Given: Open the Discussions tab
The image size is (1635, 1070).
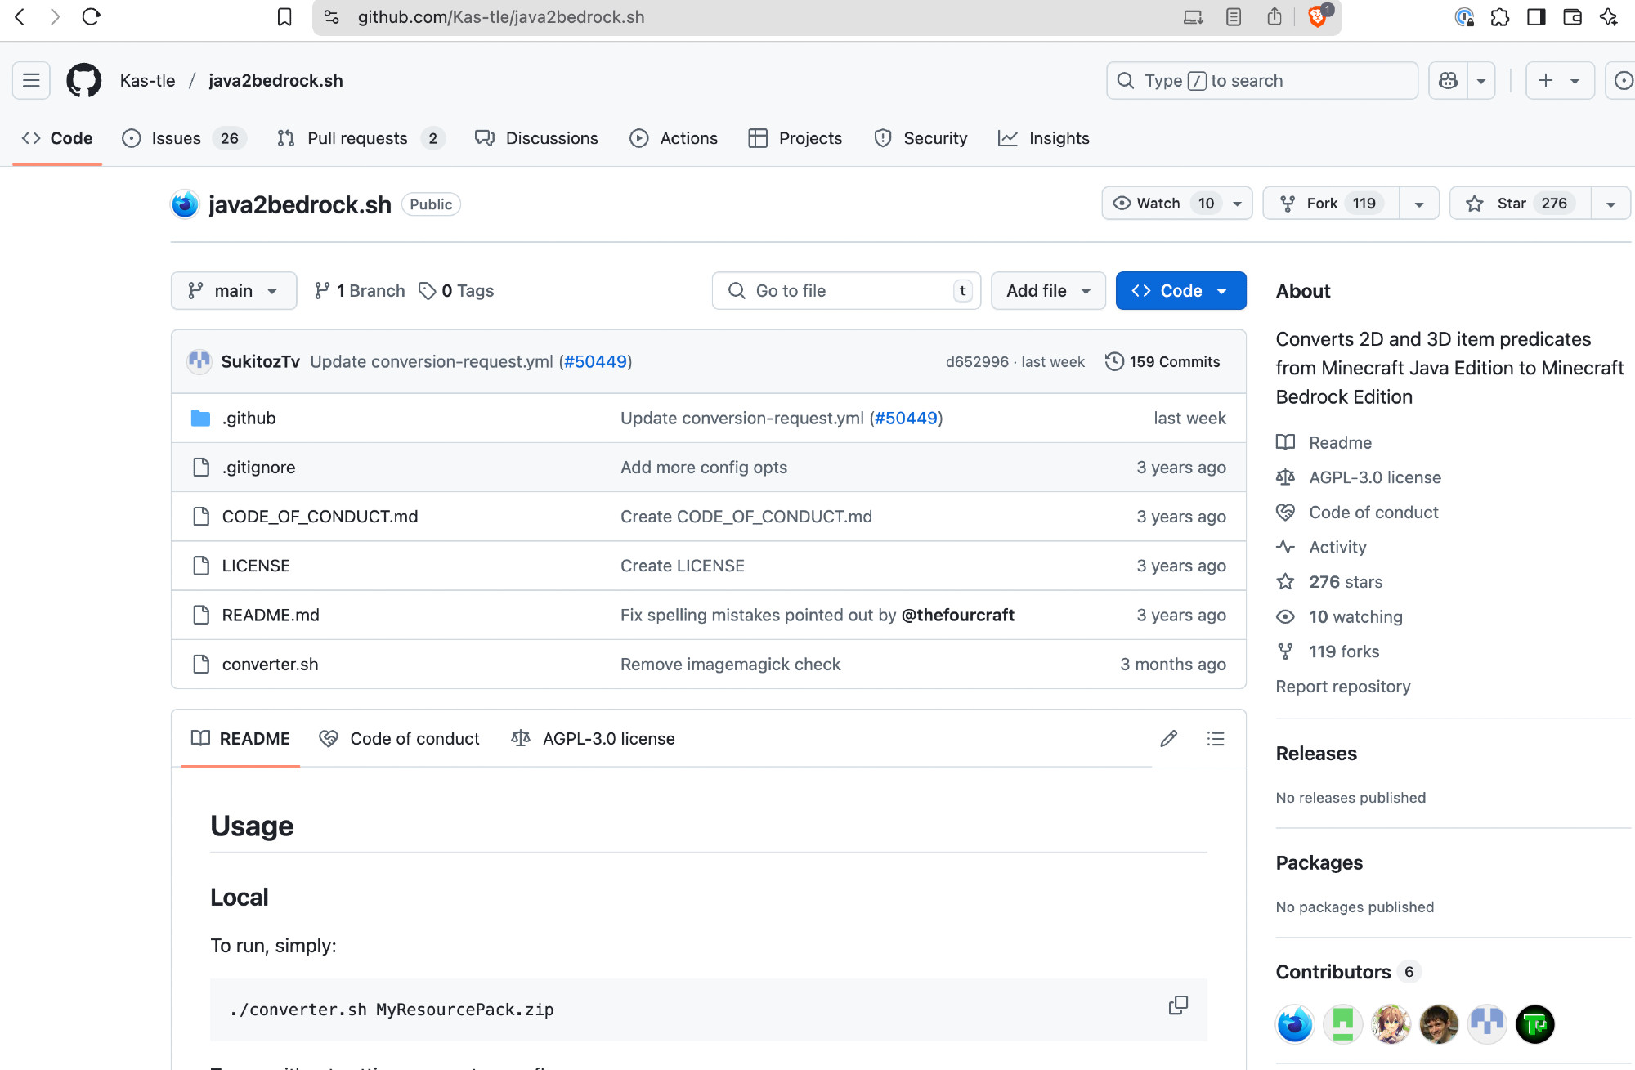Looking at the screenshot, I should click(536, 138).
